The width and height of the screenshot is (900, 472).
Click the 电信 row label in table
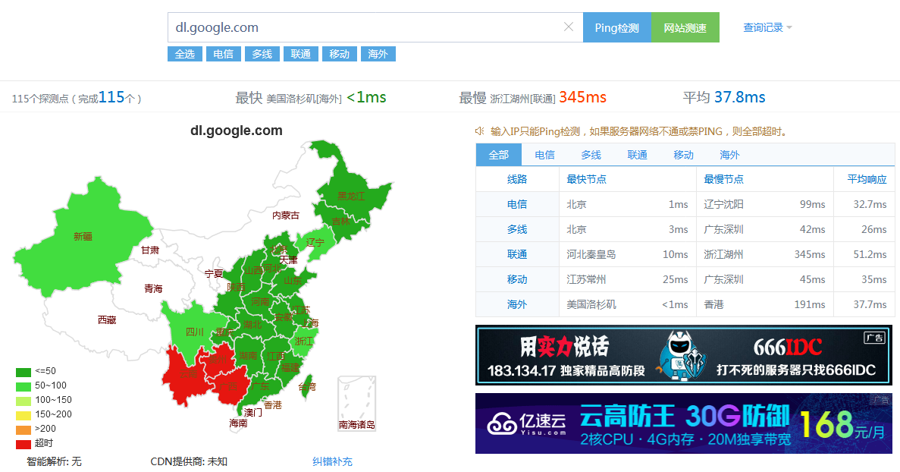pyautogui.click(x=517, y=204)
